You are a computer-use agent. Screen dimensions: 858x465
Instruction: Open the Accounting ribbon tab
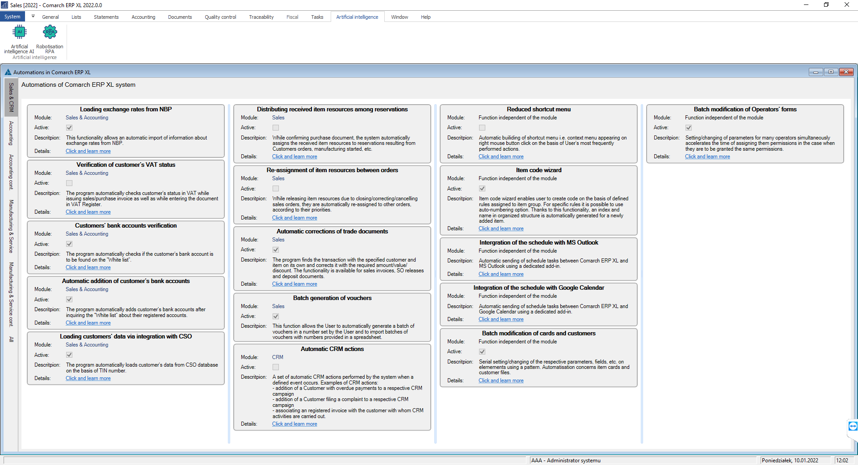coord(143,17)
